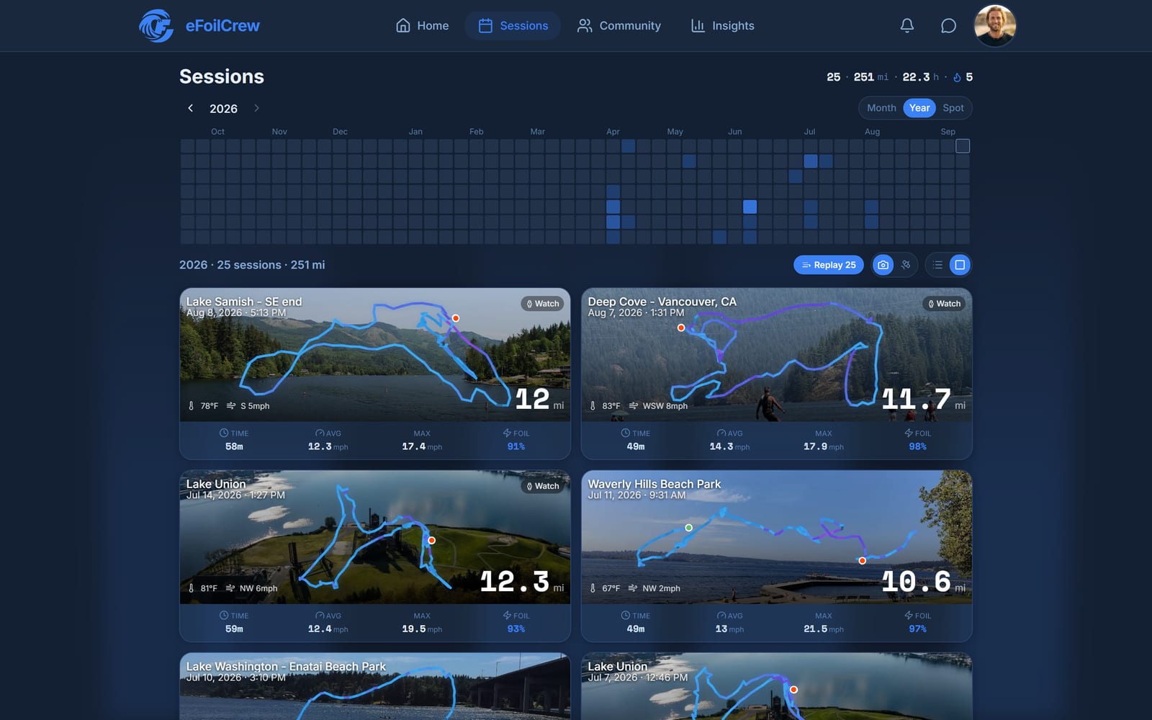The image size is (1152, 720).
Task: Click the 58m time value
Action: click(x=234, y=446)
